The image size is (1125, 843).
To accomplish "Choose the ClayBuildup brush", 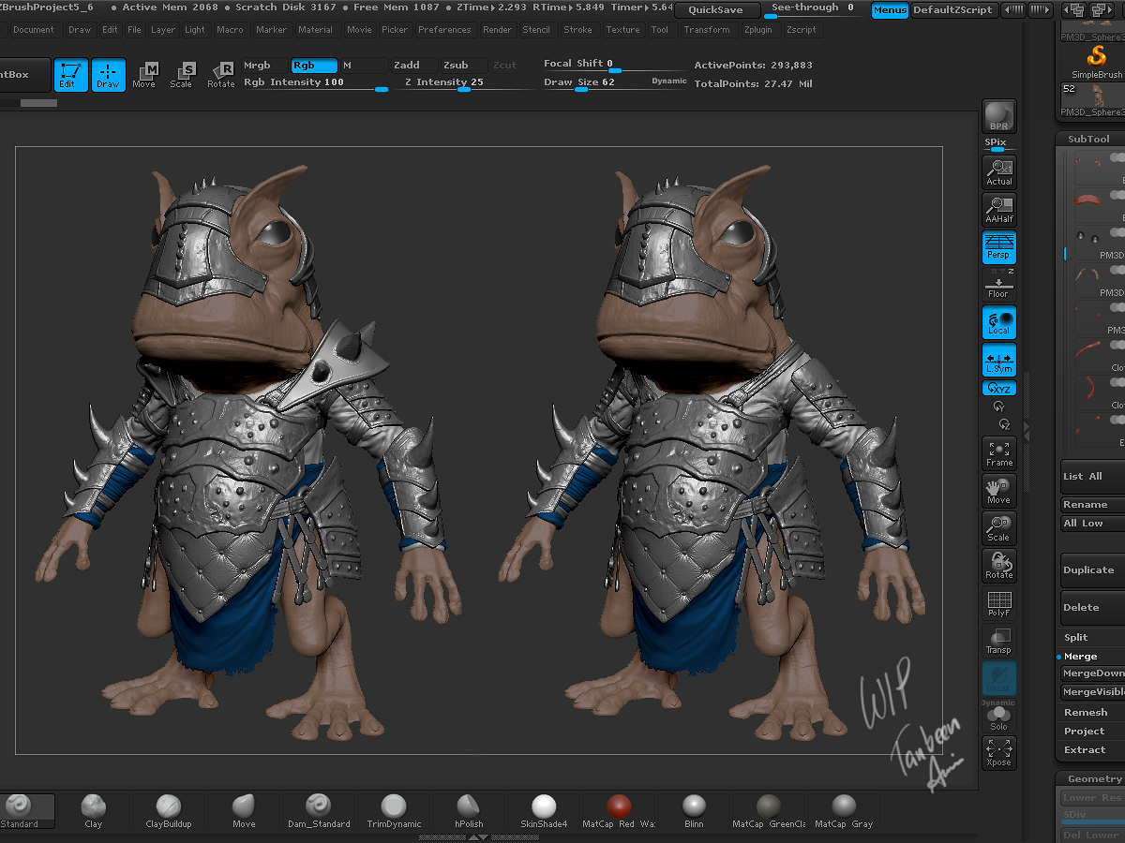I will (x=169, y=811).
